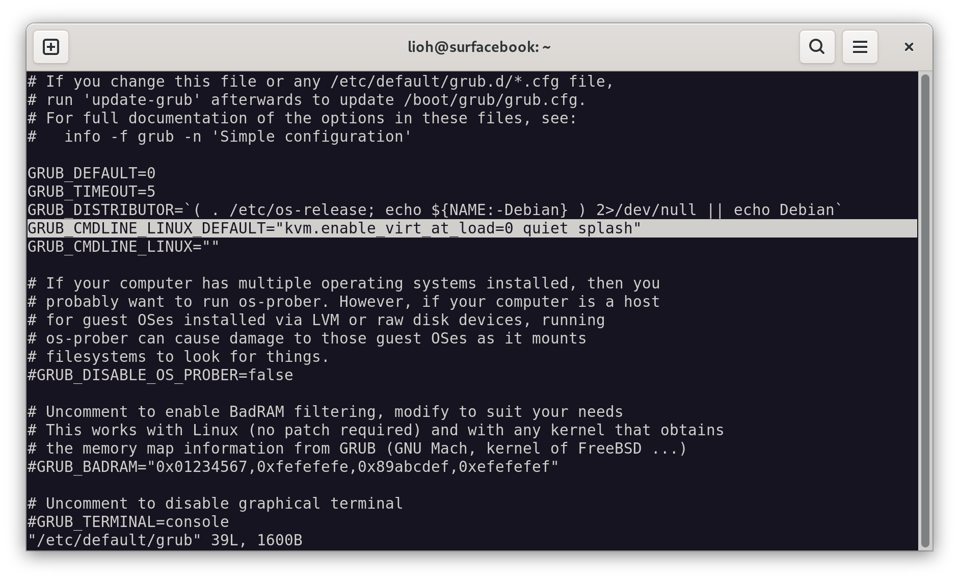Click the word splash in the highlighted line
959x580 pixels.
pyautogui.click(x=605, y=229)
